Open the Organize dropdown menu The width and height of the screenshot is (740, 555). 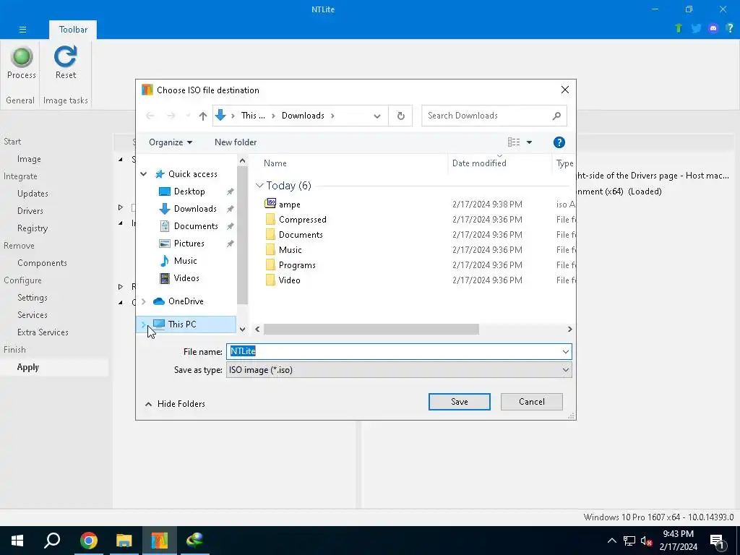pos(171,142)
